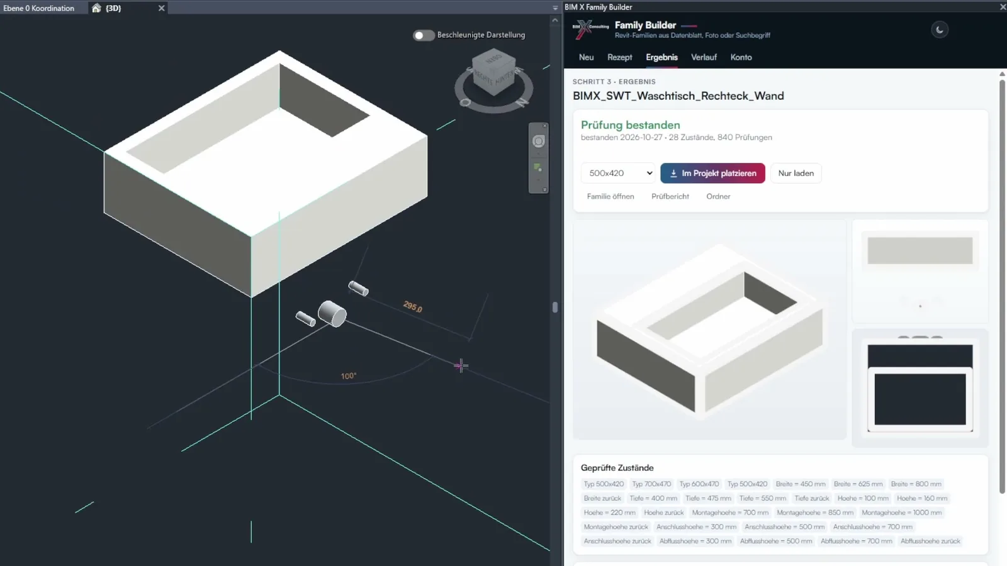
Task: Switch to Ebene 0 Koordination tab
Action: coord(39,8)
